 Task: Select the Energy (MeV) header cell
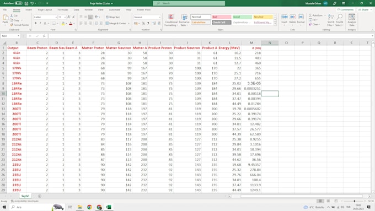229,48
